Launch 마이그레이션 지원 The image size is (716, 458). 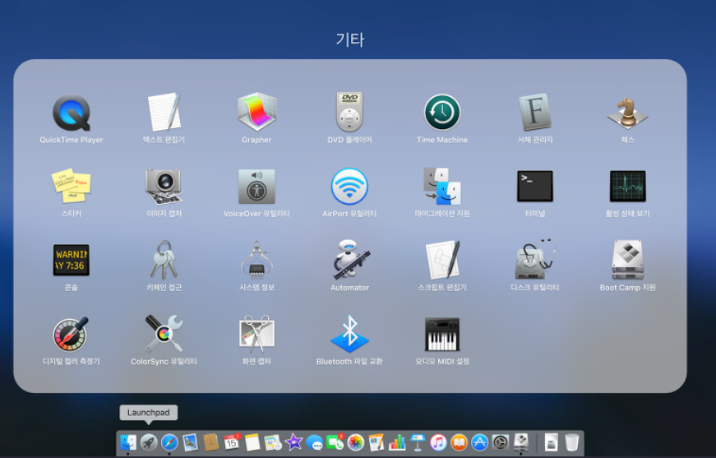coord(442,187)
